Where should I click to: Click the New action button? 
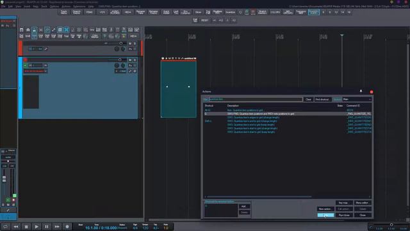click(325, 209)
